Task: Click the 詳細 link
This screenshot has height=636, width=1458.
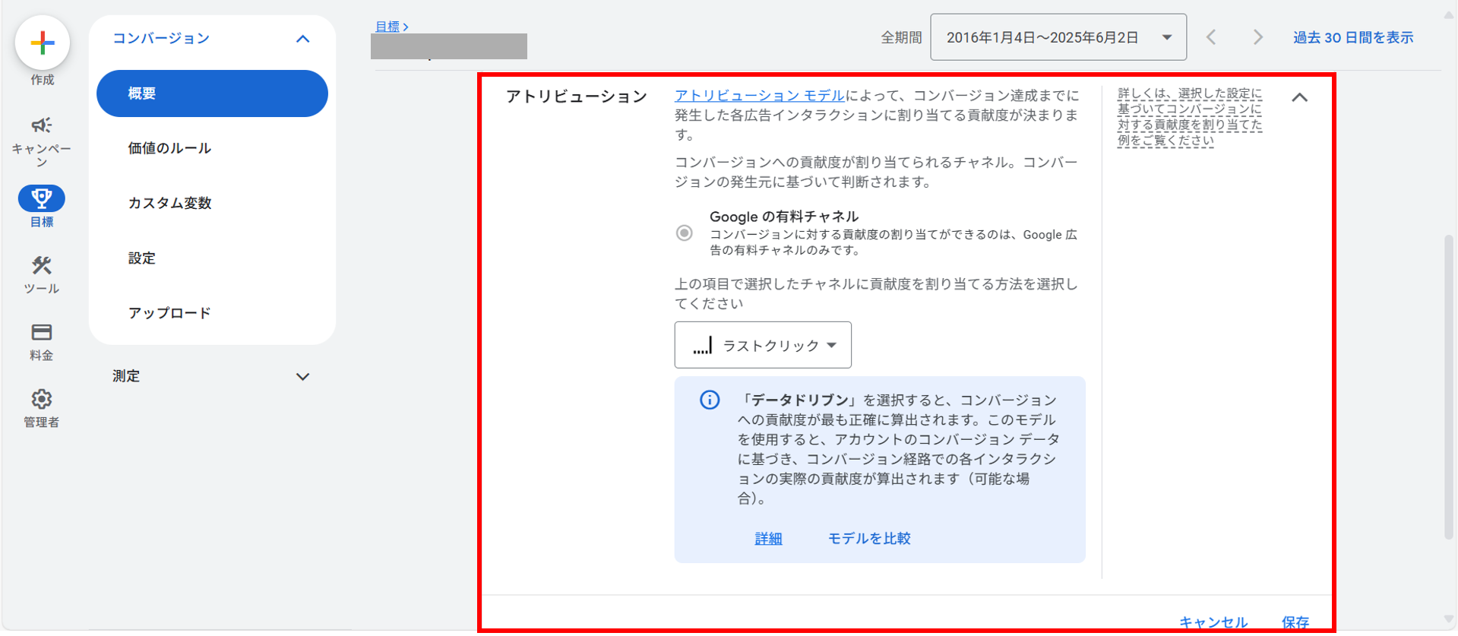Action: tap(768, 539)
